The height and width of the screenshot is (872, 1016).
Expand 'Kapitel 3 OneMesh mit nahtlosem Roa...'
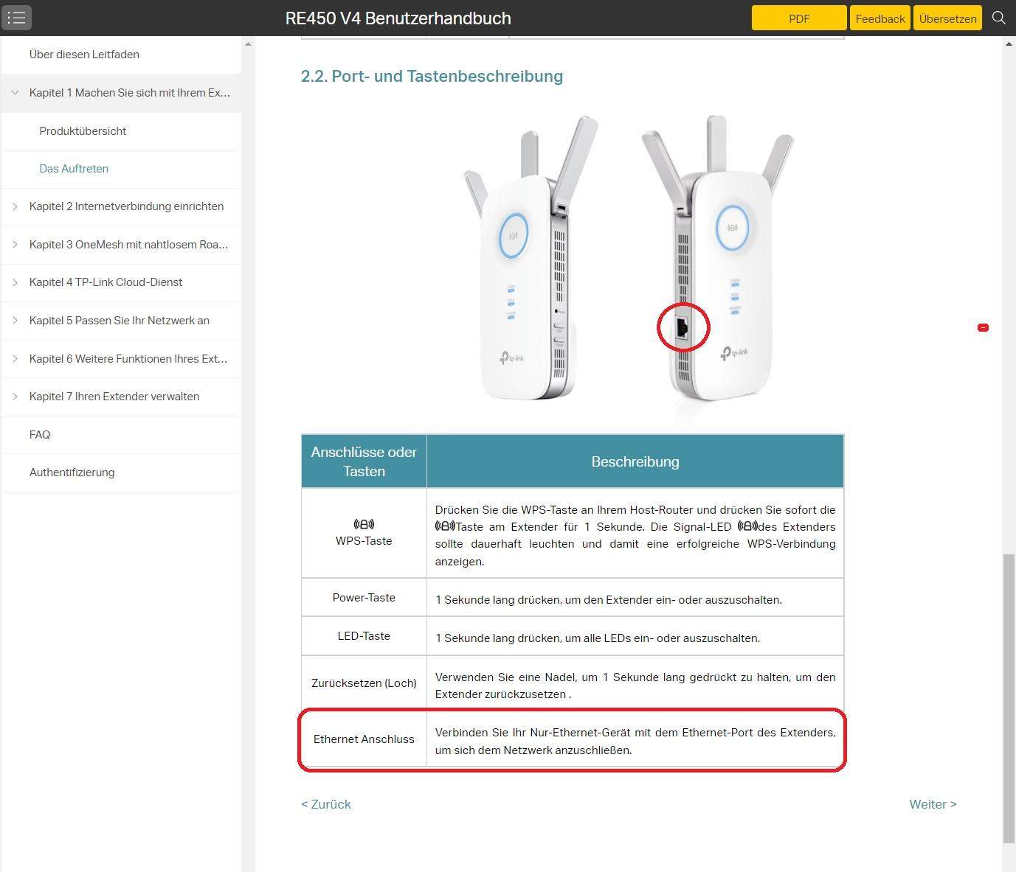click(x=15, y=245)
